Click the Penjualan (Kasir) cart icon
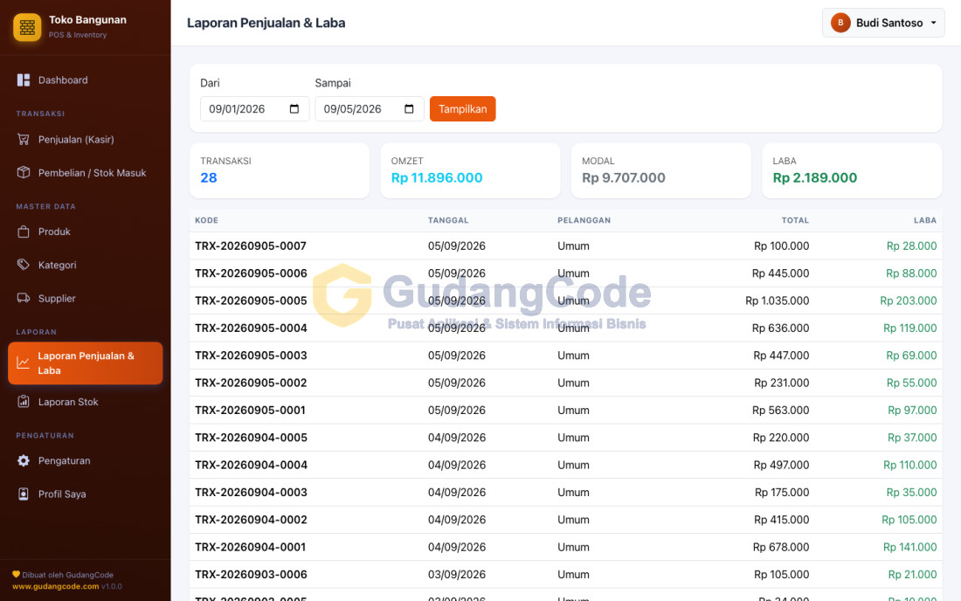The width and height of the screenshot is (961, 601). [24, 140]
